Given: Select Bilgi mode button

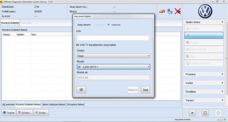Looking at the screenshot, I should (x=204, y=56).
